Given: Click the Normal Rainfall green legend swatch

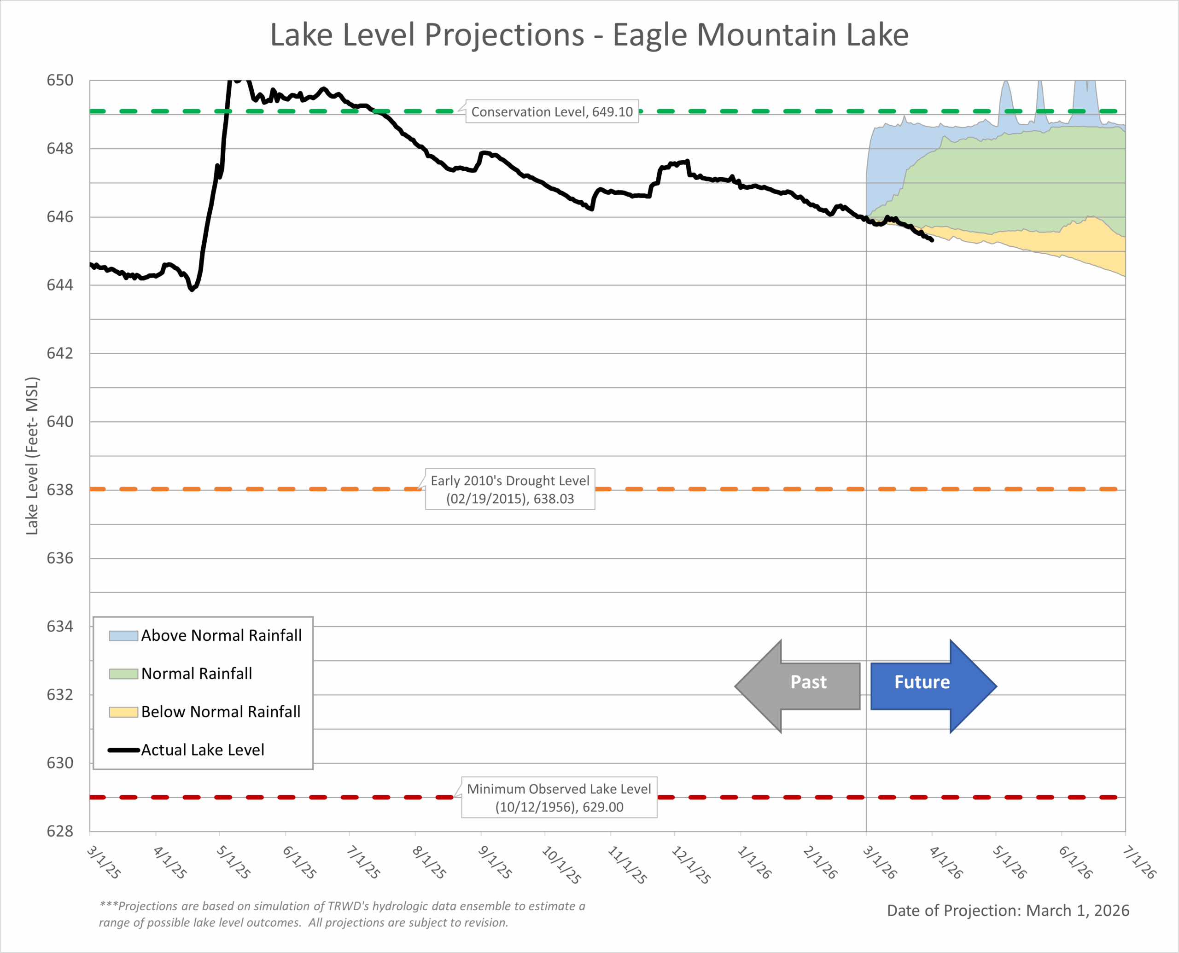Looking at the screenshot, I should coord(123,674).
